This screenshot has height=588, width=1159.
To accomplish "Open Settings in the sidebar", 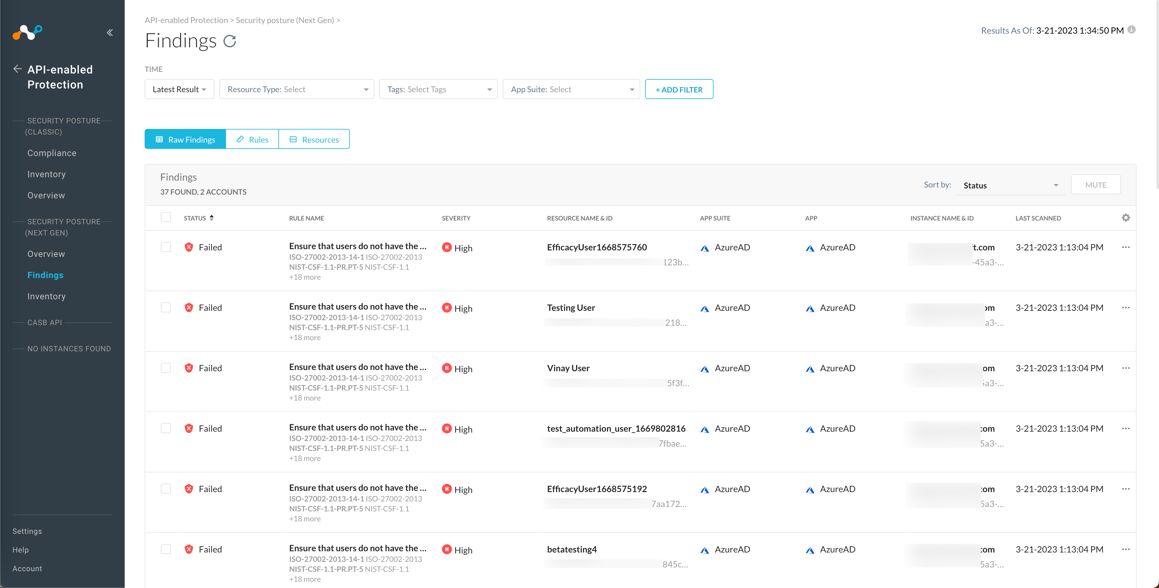I will 27,531.
